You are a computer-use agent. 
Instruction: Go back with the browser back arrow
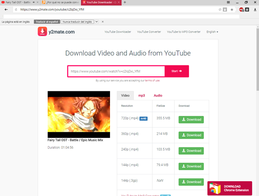(6, 9)
